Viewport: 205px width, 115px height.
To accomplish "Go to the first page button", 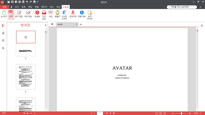I will point(91,113).
